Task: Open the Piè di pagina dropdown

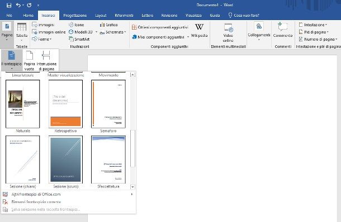Action: tap(314, 32)
